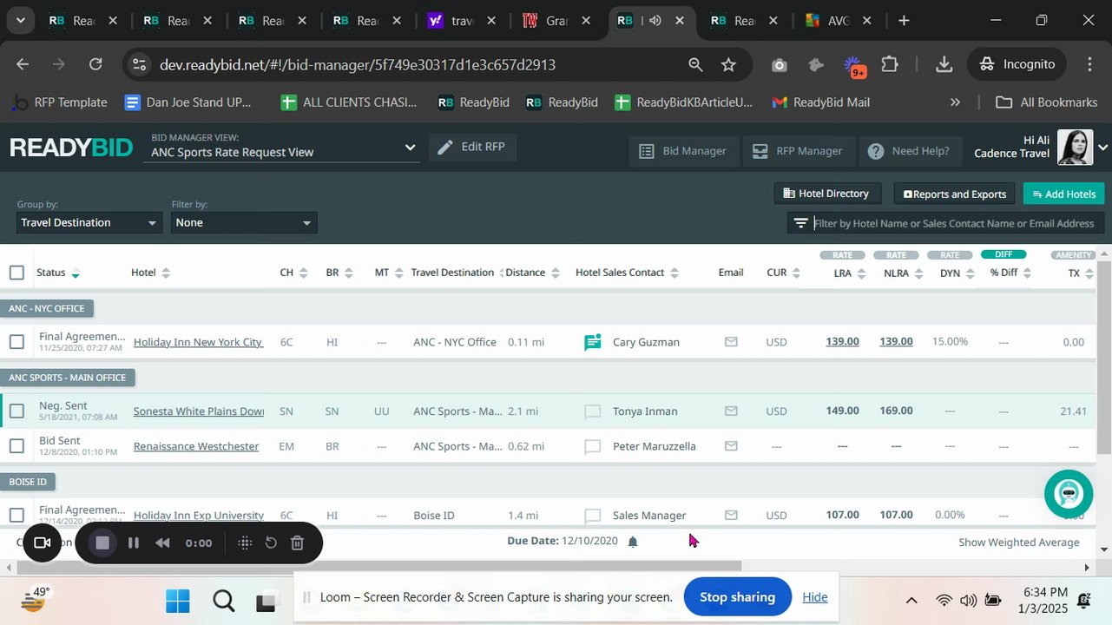Open Chrome downloads icon
This screenshot has height=625, width=1112.
point(944,64)
